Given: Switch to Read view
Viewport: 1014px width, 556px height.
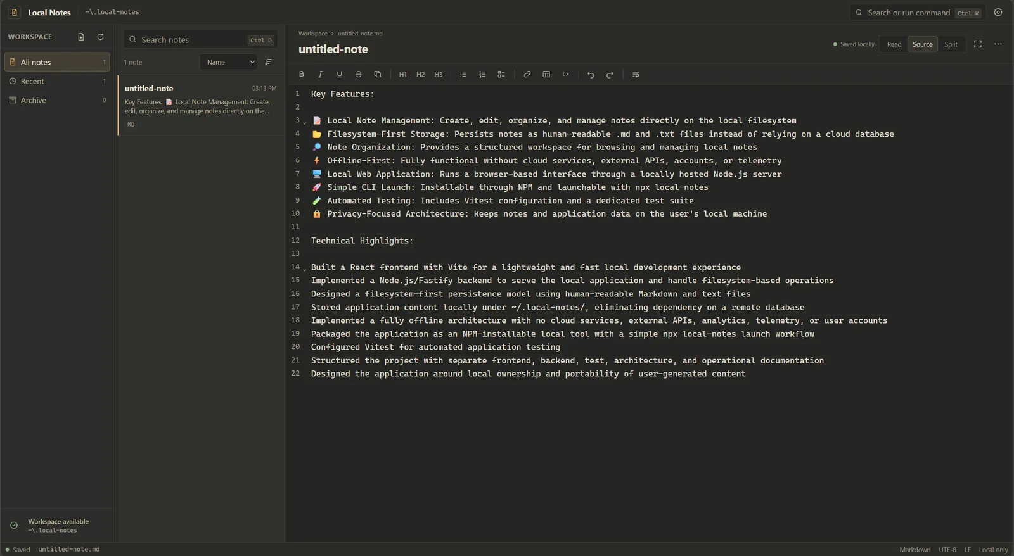Looking at the screenshot, I should pyautogui.click(x=894, y=44).
